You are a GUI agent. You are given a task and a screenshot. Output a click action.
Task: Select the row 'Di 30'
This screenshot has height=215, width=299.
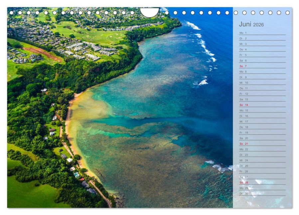point(262,193)
